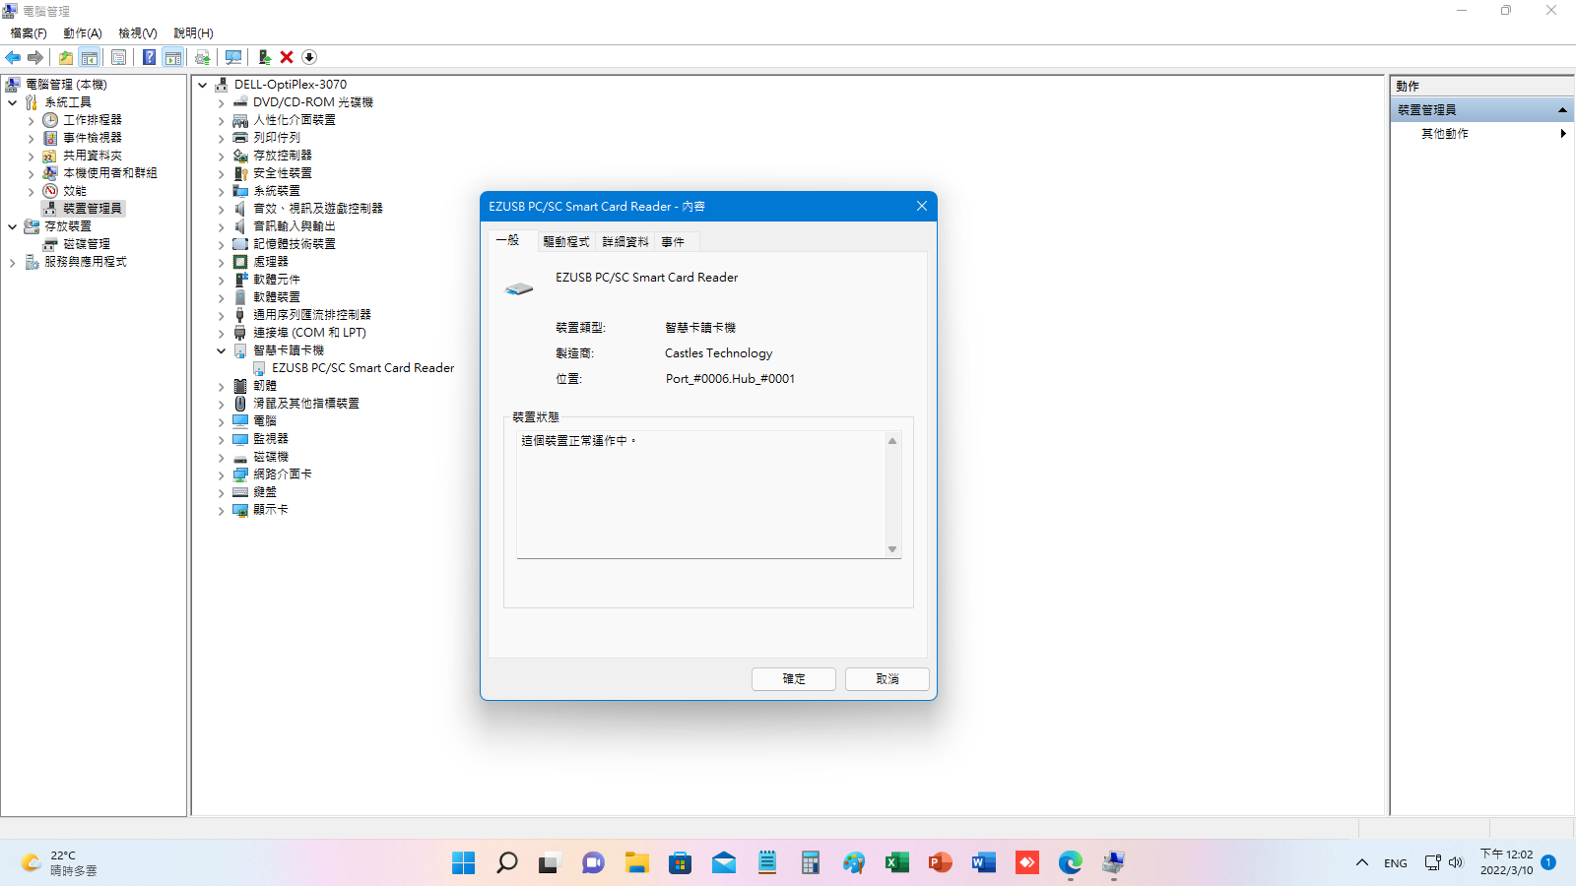Dismiss dialog with the 取消 button
The image size is (1576, 886).
[886, 678]
